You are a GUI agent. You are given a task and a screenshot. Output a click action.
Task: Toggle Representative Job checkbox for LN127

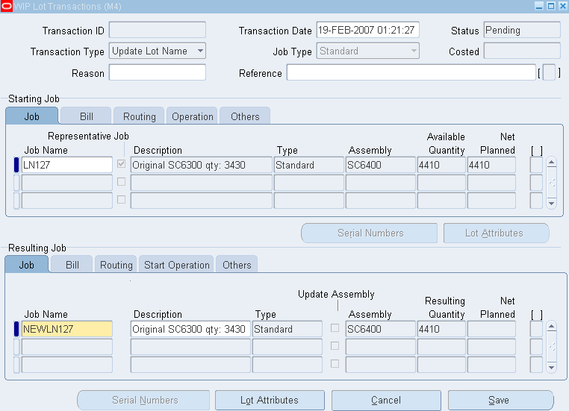click(x=121, y=164)
